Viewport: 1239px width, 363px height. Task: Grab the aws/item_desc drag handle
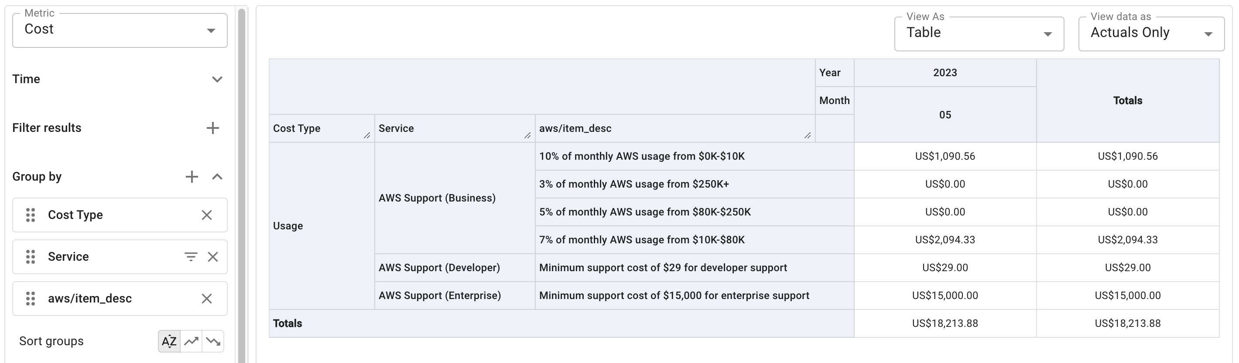click(x=30, y=299)
